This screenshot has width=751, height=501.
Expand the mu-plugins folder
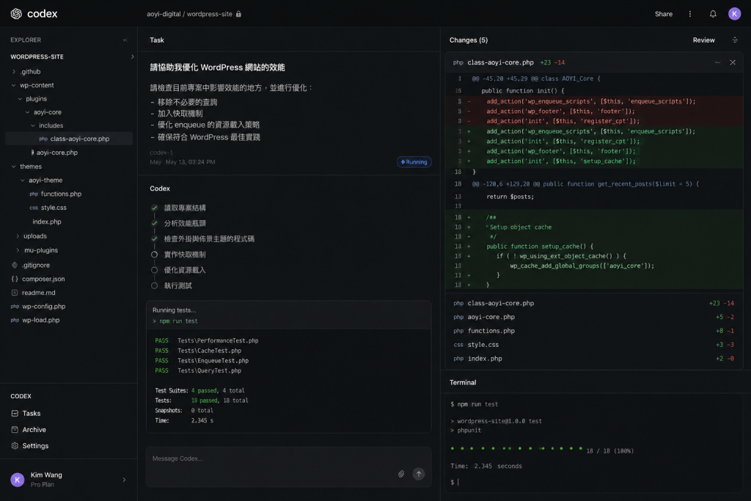pos(18,250)
